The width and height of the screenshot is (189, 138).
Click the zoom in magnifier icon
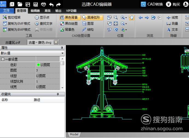pos(123,18)
